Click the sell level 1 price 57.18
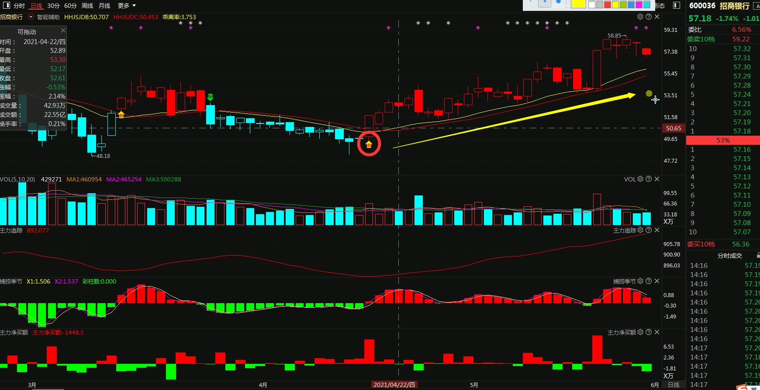The height and width of the screenshot is (390, 760). point(742,131)
